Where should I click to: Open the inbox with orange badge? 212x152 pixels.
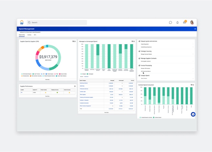pyautogui.click(x=185, y=22)
